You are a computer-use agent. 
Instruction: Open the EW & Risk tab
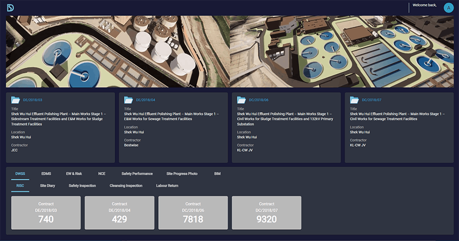(74, 174)
